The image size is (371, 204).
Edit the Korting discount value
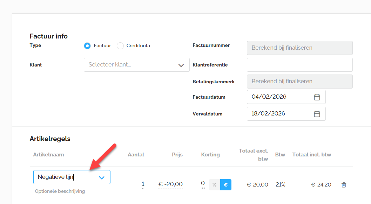(203, 183)
